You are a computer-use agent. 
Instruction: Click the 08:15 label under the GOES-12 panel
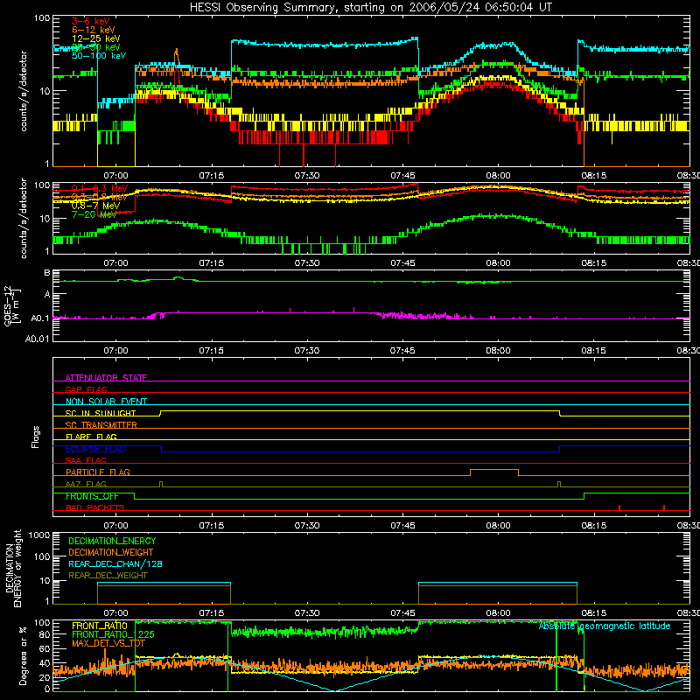tap(594, 351)
